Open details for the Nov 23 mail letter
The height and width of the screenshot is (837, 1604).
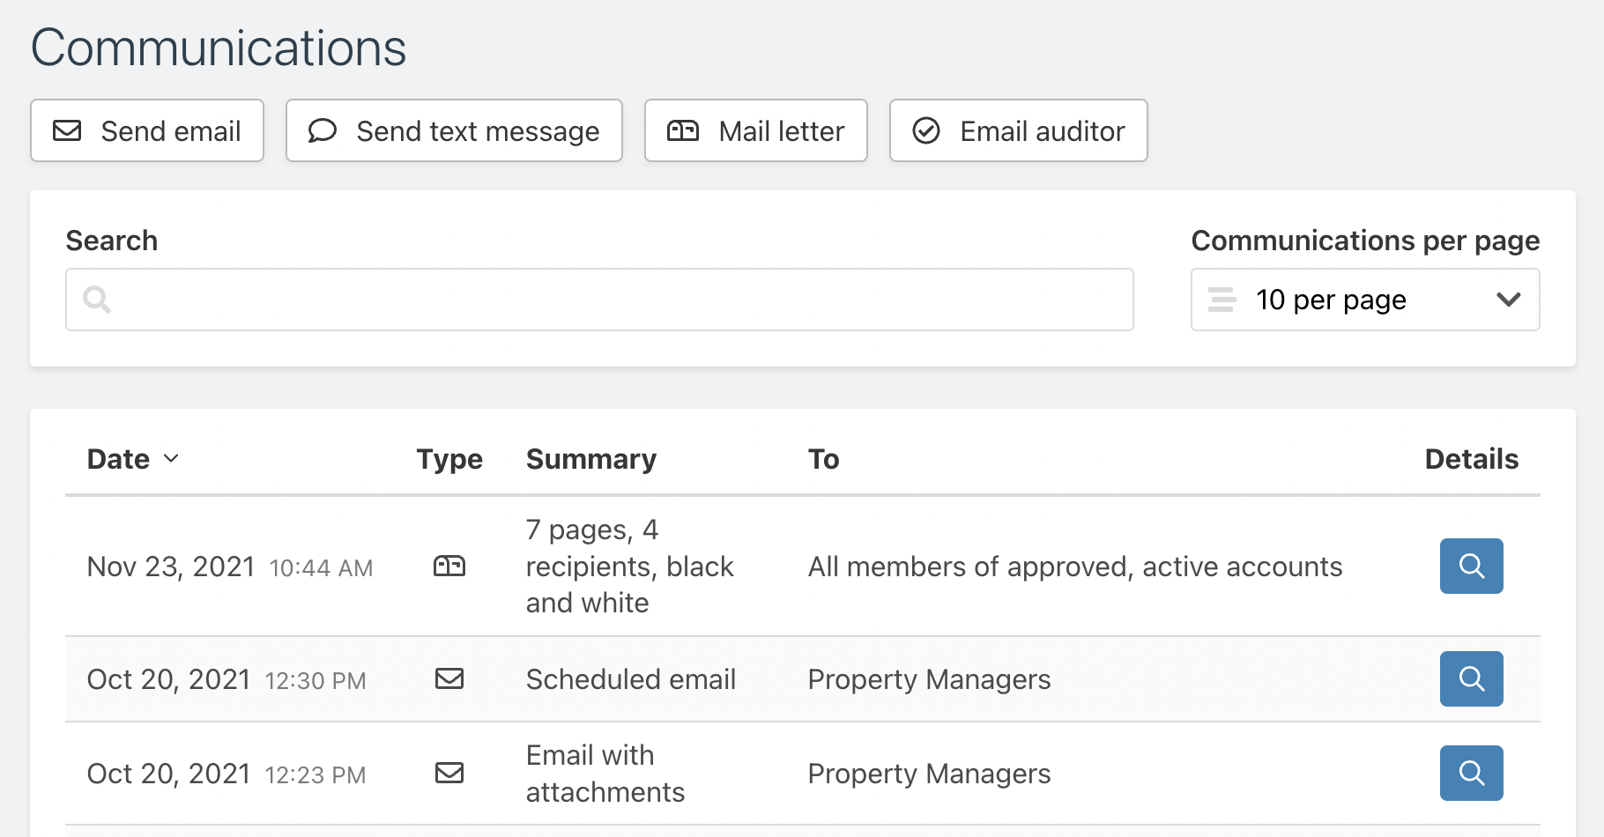tap(1471, 567)
